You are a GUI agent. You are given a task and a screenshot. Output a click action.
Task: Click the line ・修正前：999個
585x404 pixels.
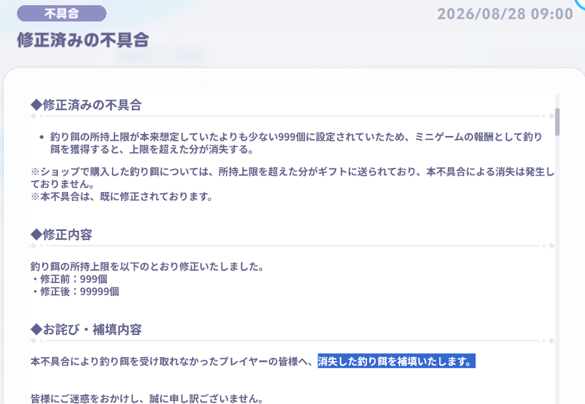click(68, 279)
